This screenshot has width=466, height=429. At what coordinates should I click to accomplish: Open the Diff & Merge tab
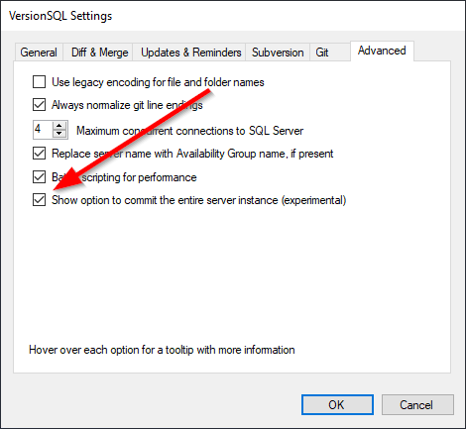99,53
